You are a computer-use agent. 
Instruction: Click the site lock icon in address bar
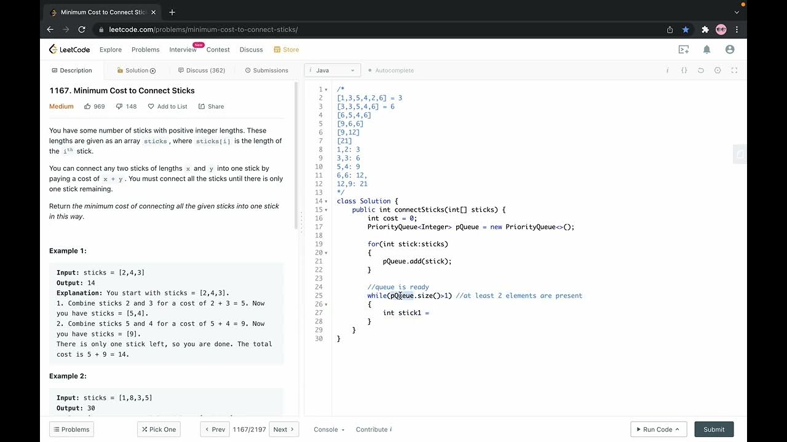pos(101,29)
